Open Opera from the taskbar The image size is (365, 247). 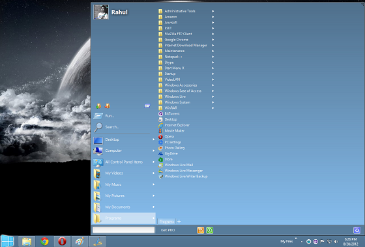click(62, 241)
